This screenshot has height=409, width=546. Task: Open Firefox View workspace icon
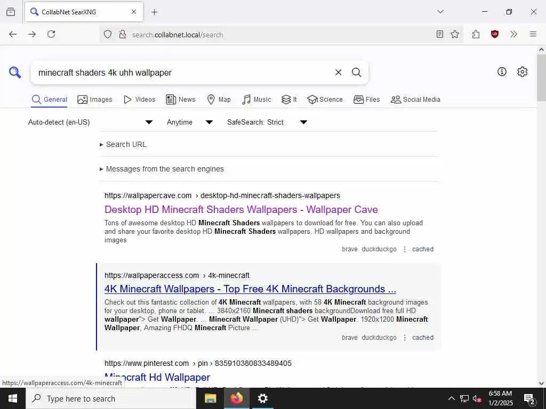(x=11, y=12)
